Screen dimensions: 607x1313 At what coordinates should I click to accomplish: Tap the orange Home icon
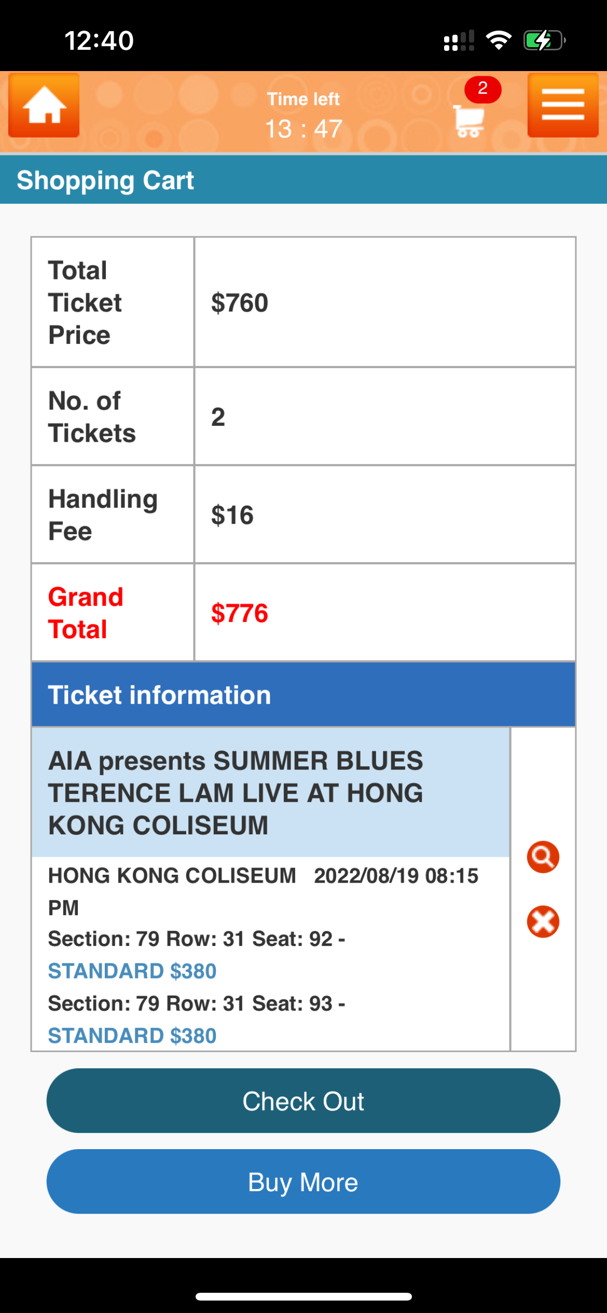(44, 105)
